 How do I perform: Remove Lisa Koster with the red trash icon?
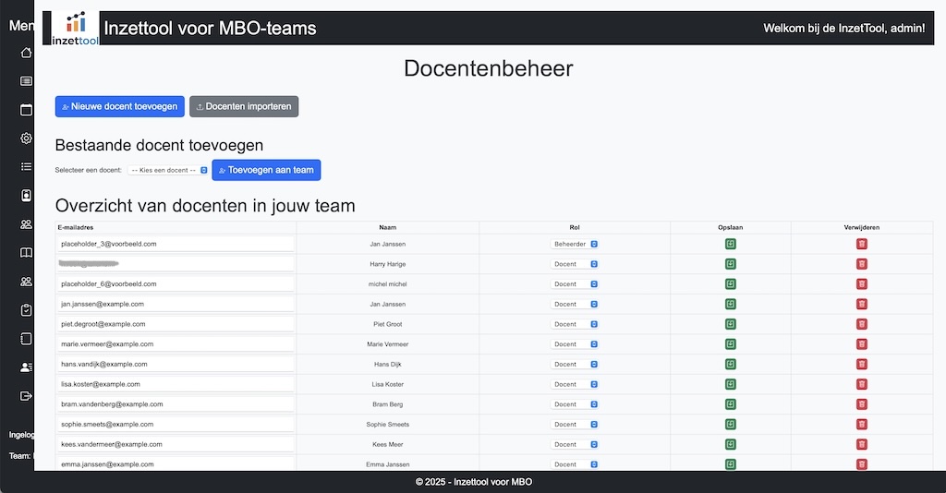click(861, 384)
